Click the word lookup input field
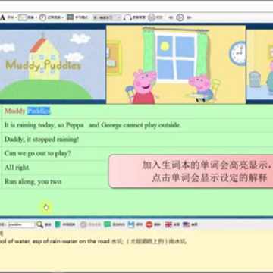Screen dimensions: 273x273 coord(21,224)
